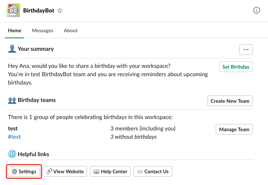Click Manage Team for test team
The image size is (268, 185).
[234, 129]
